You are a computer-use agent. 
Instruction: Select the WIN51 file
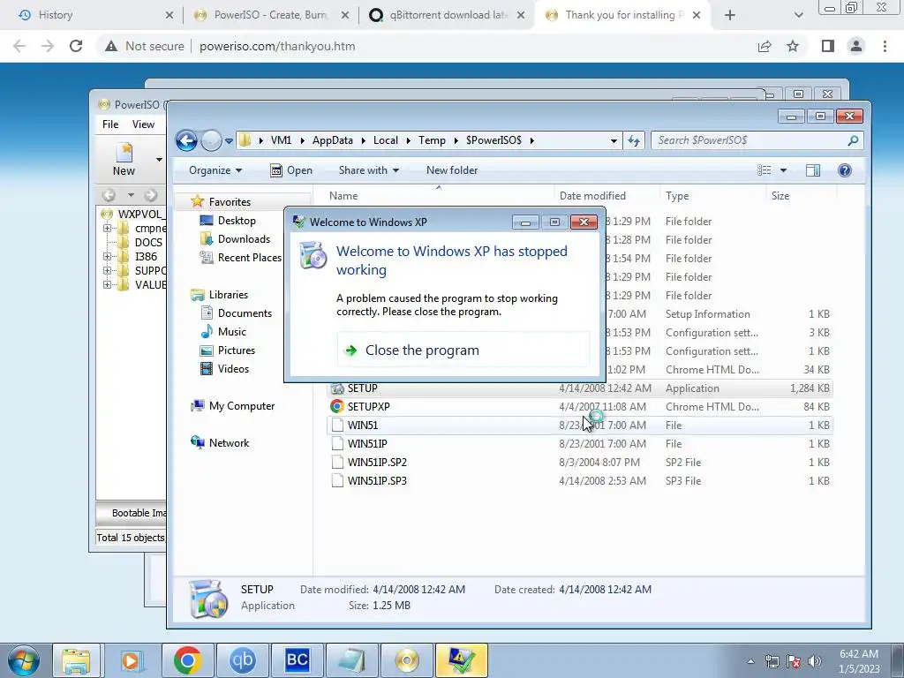579,425
